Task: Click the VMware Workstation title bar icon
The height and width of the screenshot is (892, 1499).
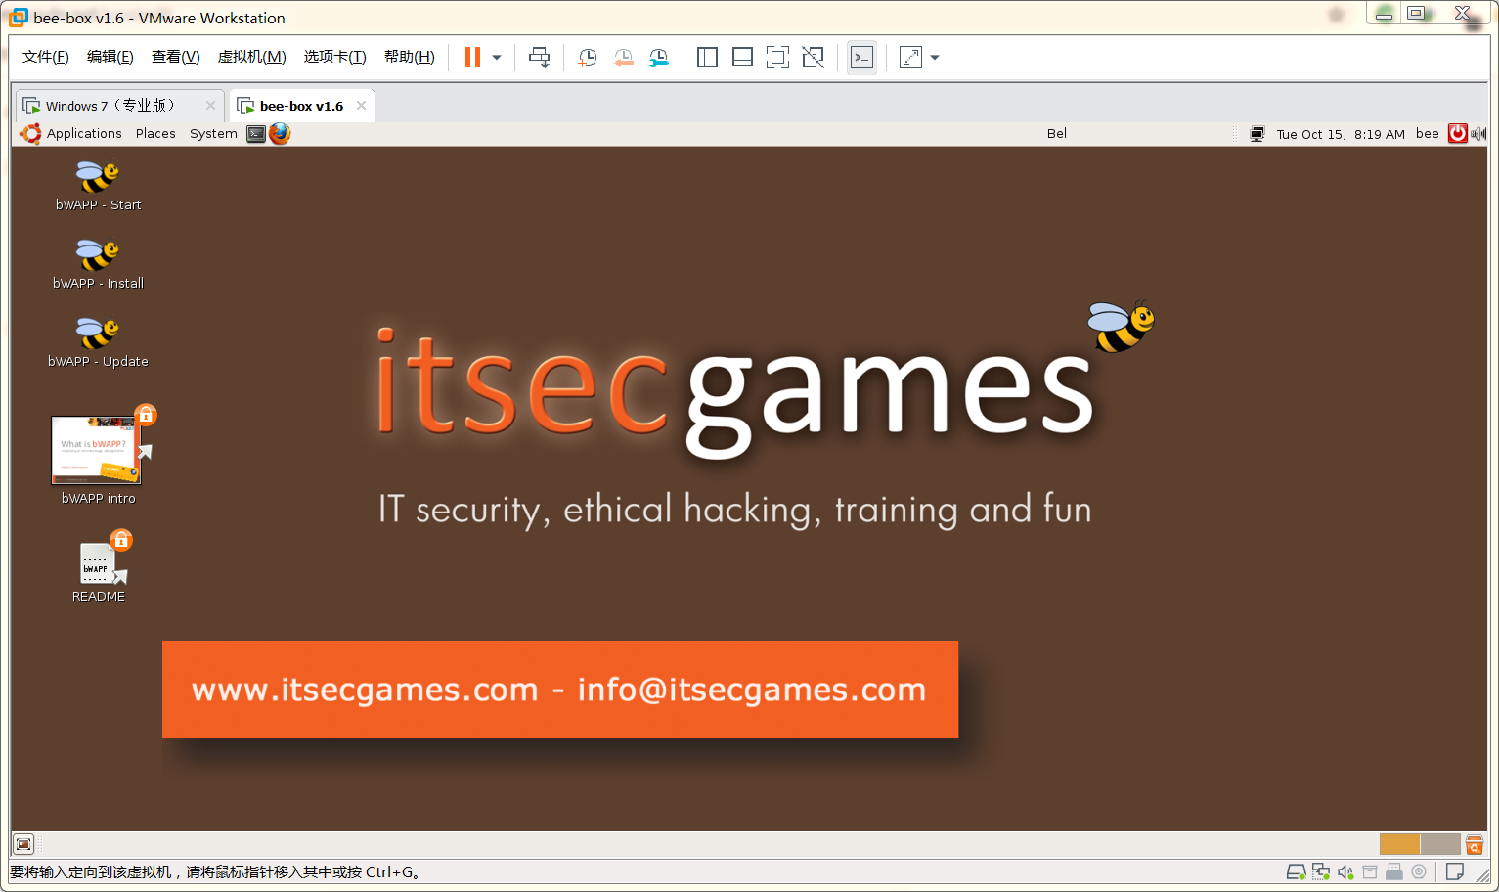Action: click(x=18, y=18)
